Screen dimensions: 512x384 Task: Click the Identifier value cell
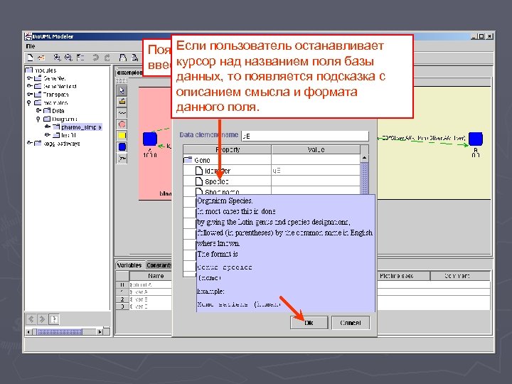[x=316, y=171]
